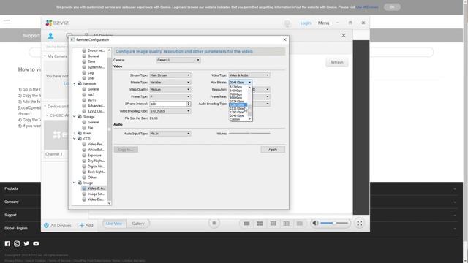Choose Custom in the bitrate list
This screenshot has width=468, height=263.
tap(238, 119)
